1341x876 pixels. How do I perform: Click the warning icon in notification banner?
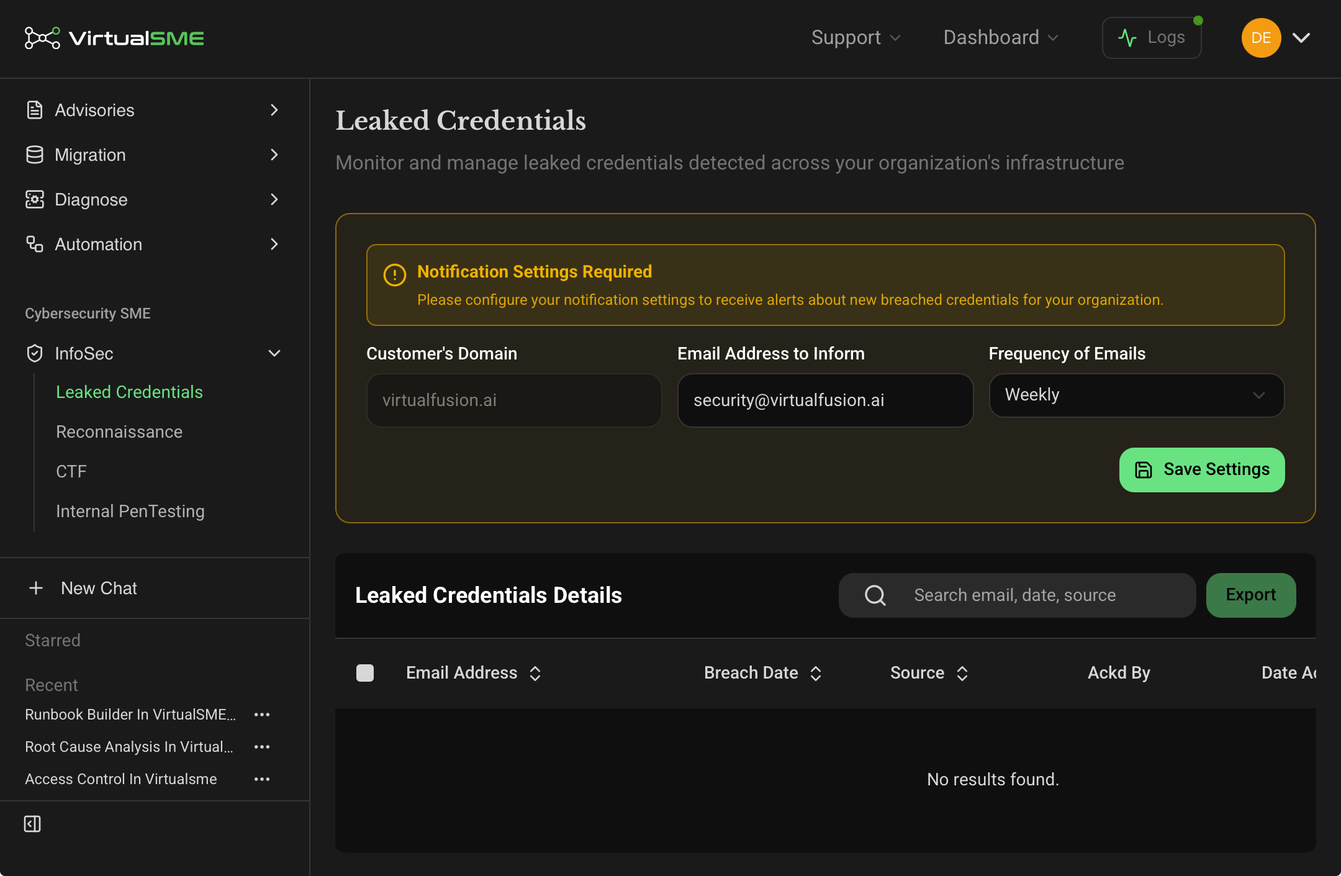point(394,274)
